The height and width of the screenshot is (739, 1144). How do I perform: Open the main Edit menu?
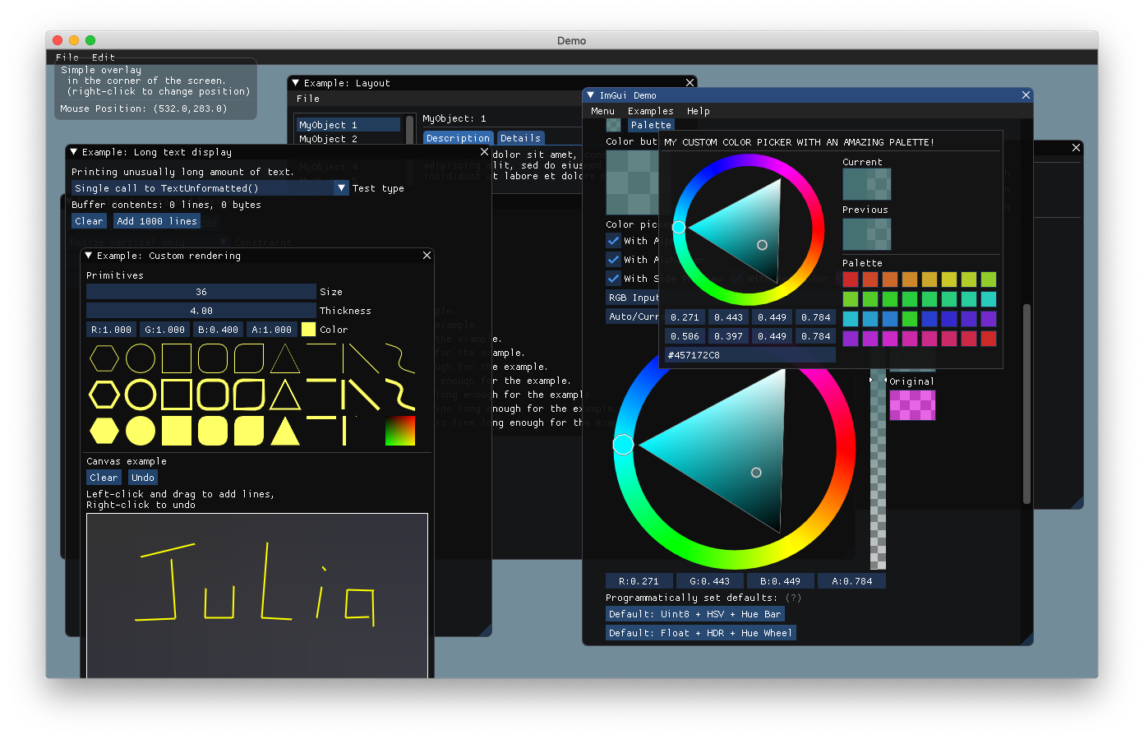[x=104, y=58]
